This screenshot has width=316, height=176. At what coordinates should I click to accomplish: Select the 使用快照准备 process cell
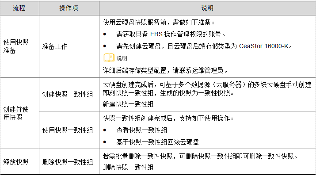click(x=19, y=46)
